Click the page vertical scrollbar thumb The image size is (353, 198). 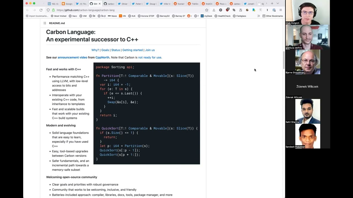point(284,60)
